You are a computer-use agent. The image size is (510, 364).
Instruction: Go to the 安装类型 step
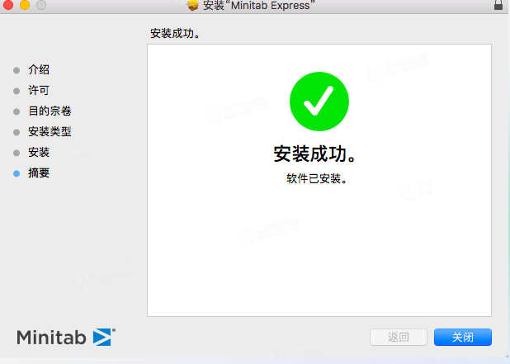(x=50, y=131)
